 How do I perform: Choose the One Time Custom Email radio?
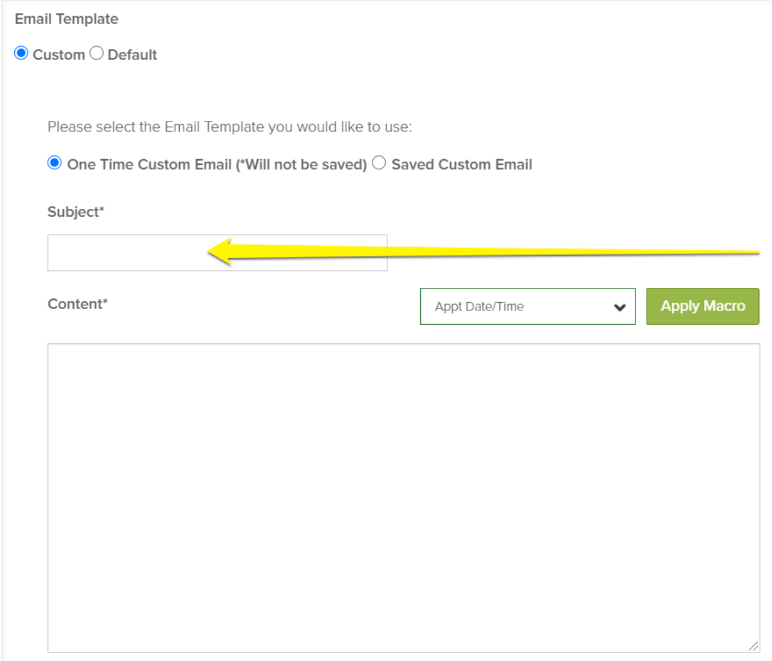55,163
